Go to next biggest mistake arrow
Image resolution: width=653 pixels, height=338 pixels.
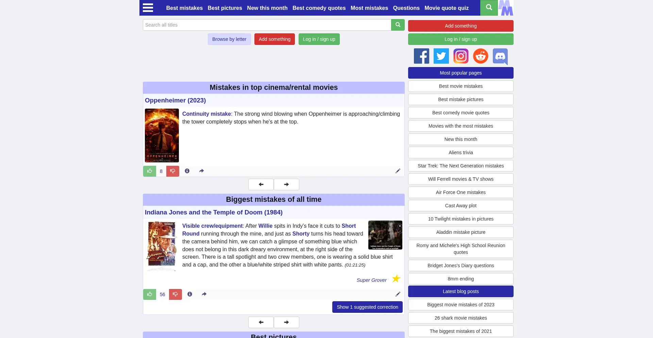pos(286,322)
